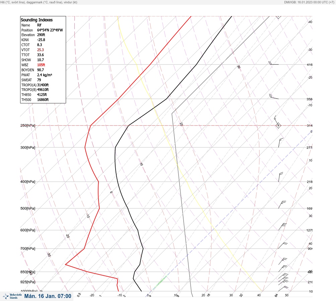Click the 'Mán. 16 Jan. 07:00' timestamp
Image resolution: width=336 pixels, height=301 pixels.
[48, 296]
